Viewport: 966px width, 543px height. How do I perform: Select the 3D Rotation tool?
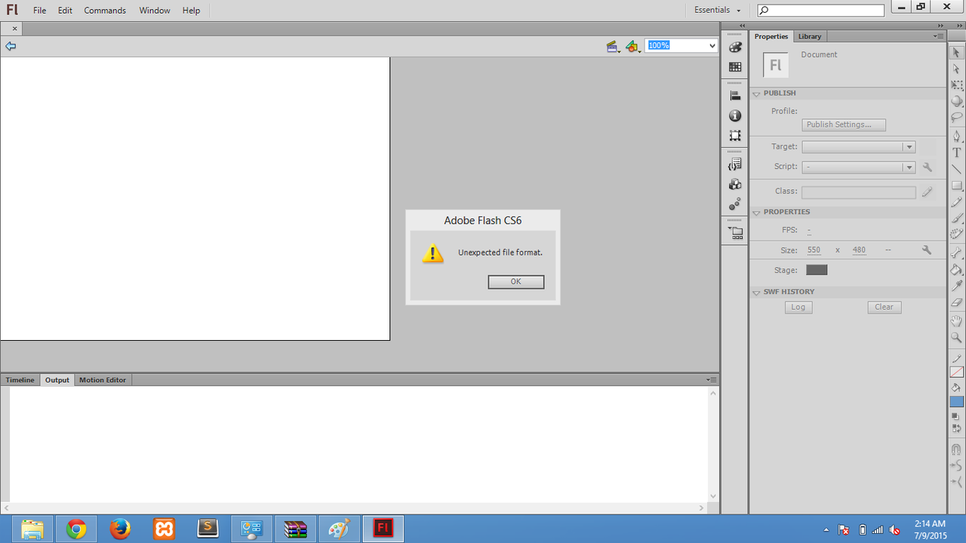click(x=956, y=102)
